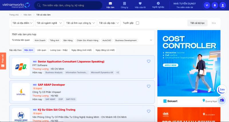The height and width of the screenshot is (122, 229).
Task: Click the Bekaert logo in the ad
Action: click(x=170, y=101)
